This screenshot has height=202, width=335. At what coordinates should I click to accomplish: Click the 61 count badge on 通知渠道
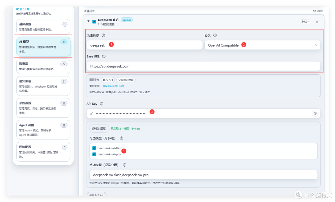[64, 81]
